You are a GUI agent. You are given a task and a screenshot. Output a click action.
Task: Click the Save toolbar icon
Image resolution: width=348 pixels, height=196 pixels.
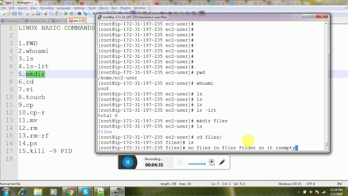point(14,14)
